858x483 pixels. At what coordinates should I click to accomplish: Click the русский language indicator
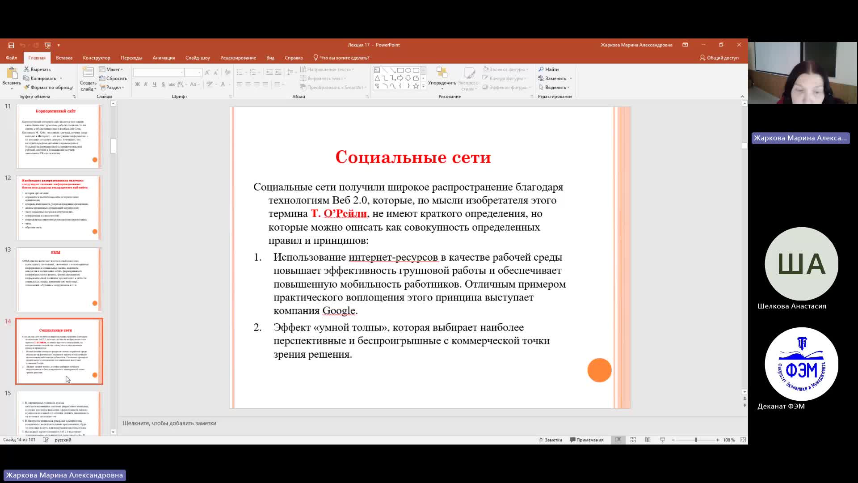[63, 440]
